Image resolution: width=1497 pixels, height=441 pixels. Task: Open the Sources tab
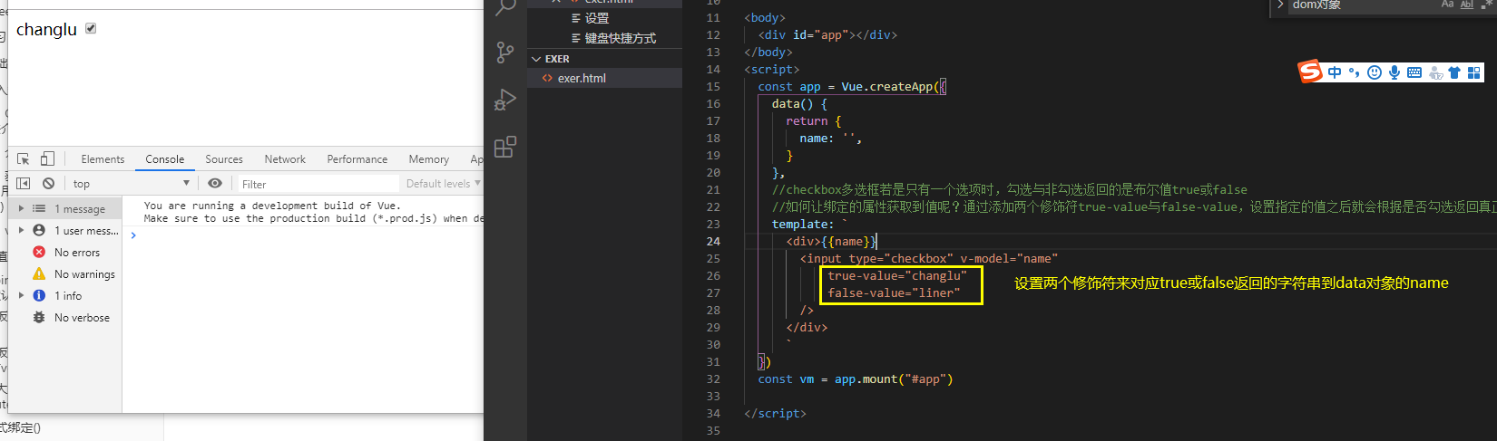224,159
